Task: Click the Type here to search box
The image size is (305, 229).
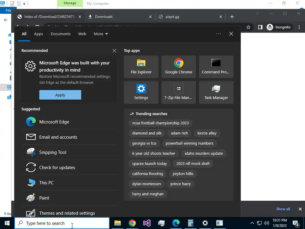Action: 62,223
